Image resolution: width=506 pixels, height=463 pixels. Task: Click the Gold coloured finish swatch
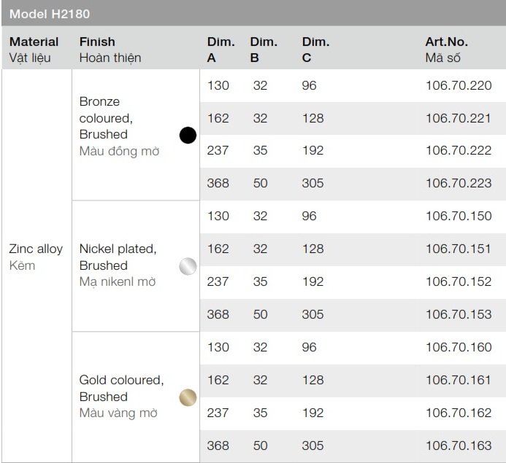[188, 397]
